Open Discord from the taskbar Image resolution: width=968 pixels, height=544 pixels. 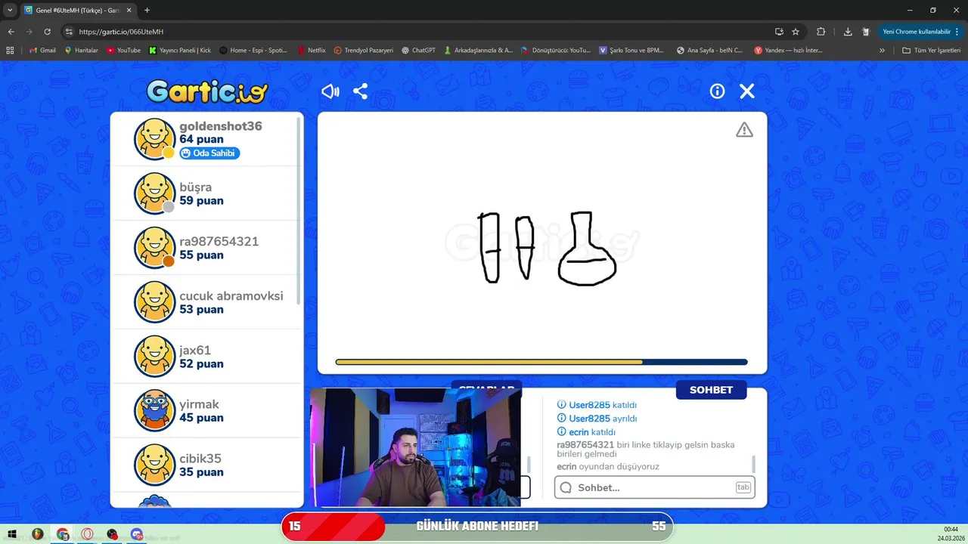pos(137,534)
